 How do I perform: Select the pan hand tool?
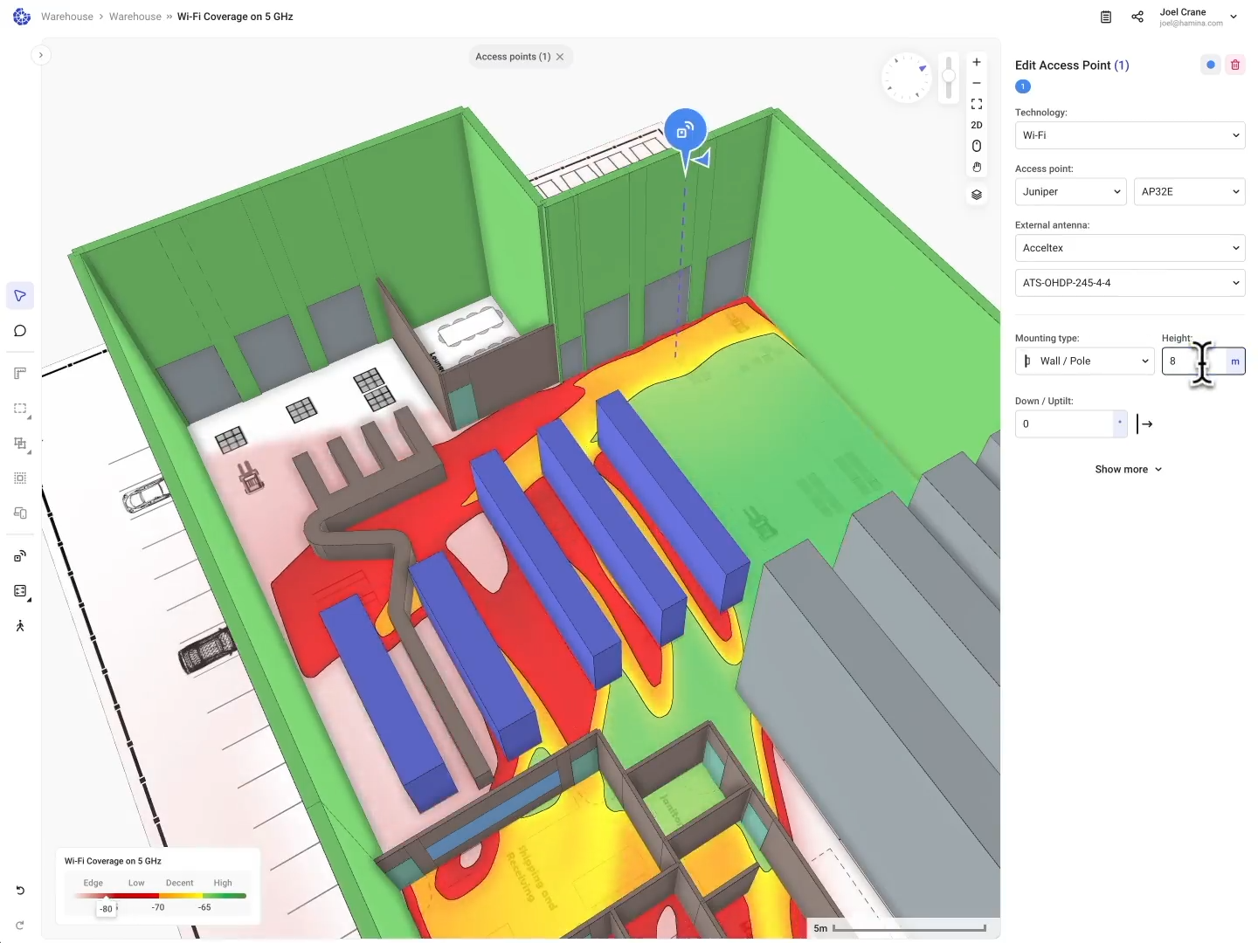pos(977,168)
